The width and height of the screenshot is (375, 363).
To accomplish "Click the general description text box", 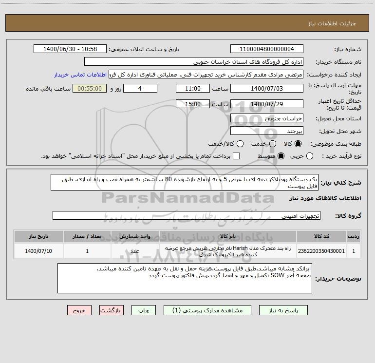I will (185, 182).
